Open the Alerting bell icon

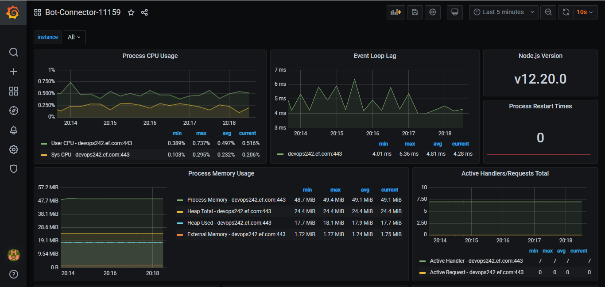[x=14, y=130]
